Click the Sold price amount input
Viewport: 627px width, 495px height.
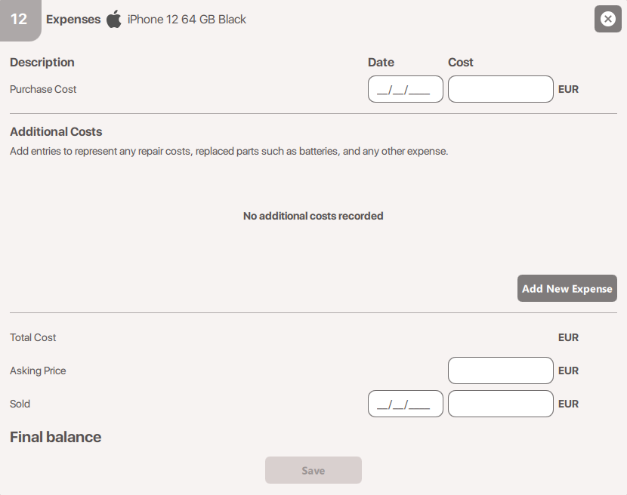coord(500,404)
